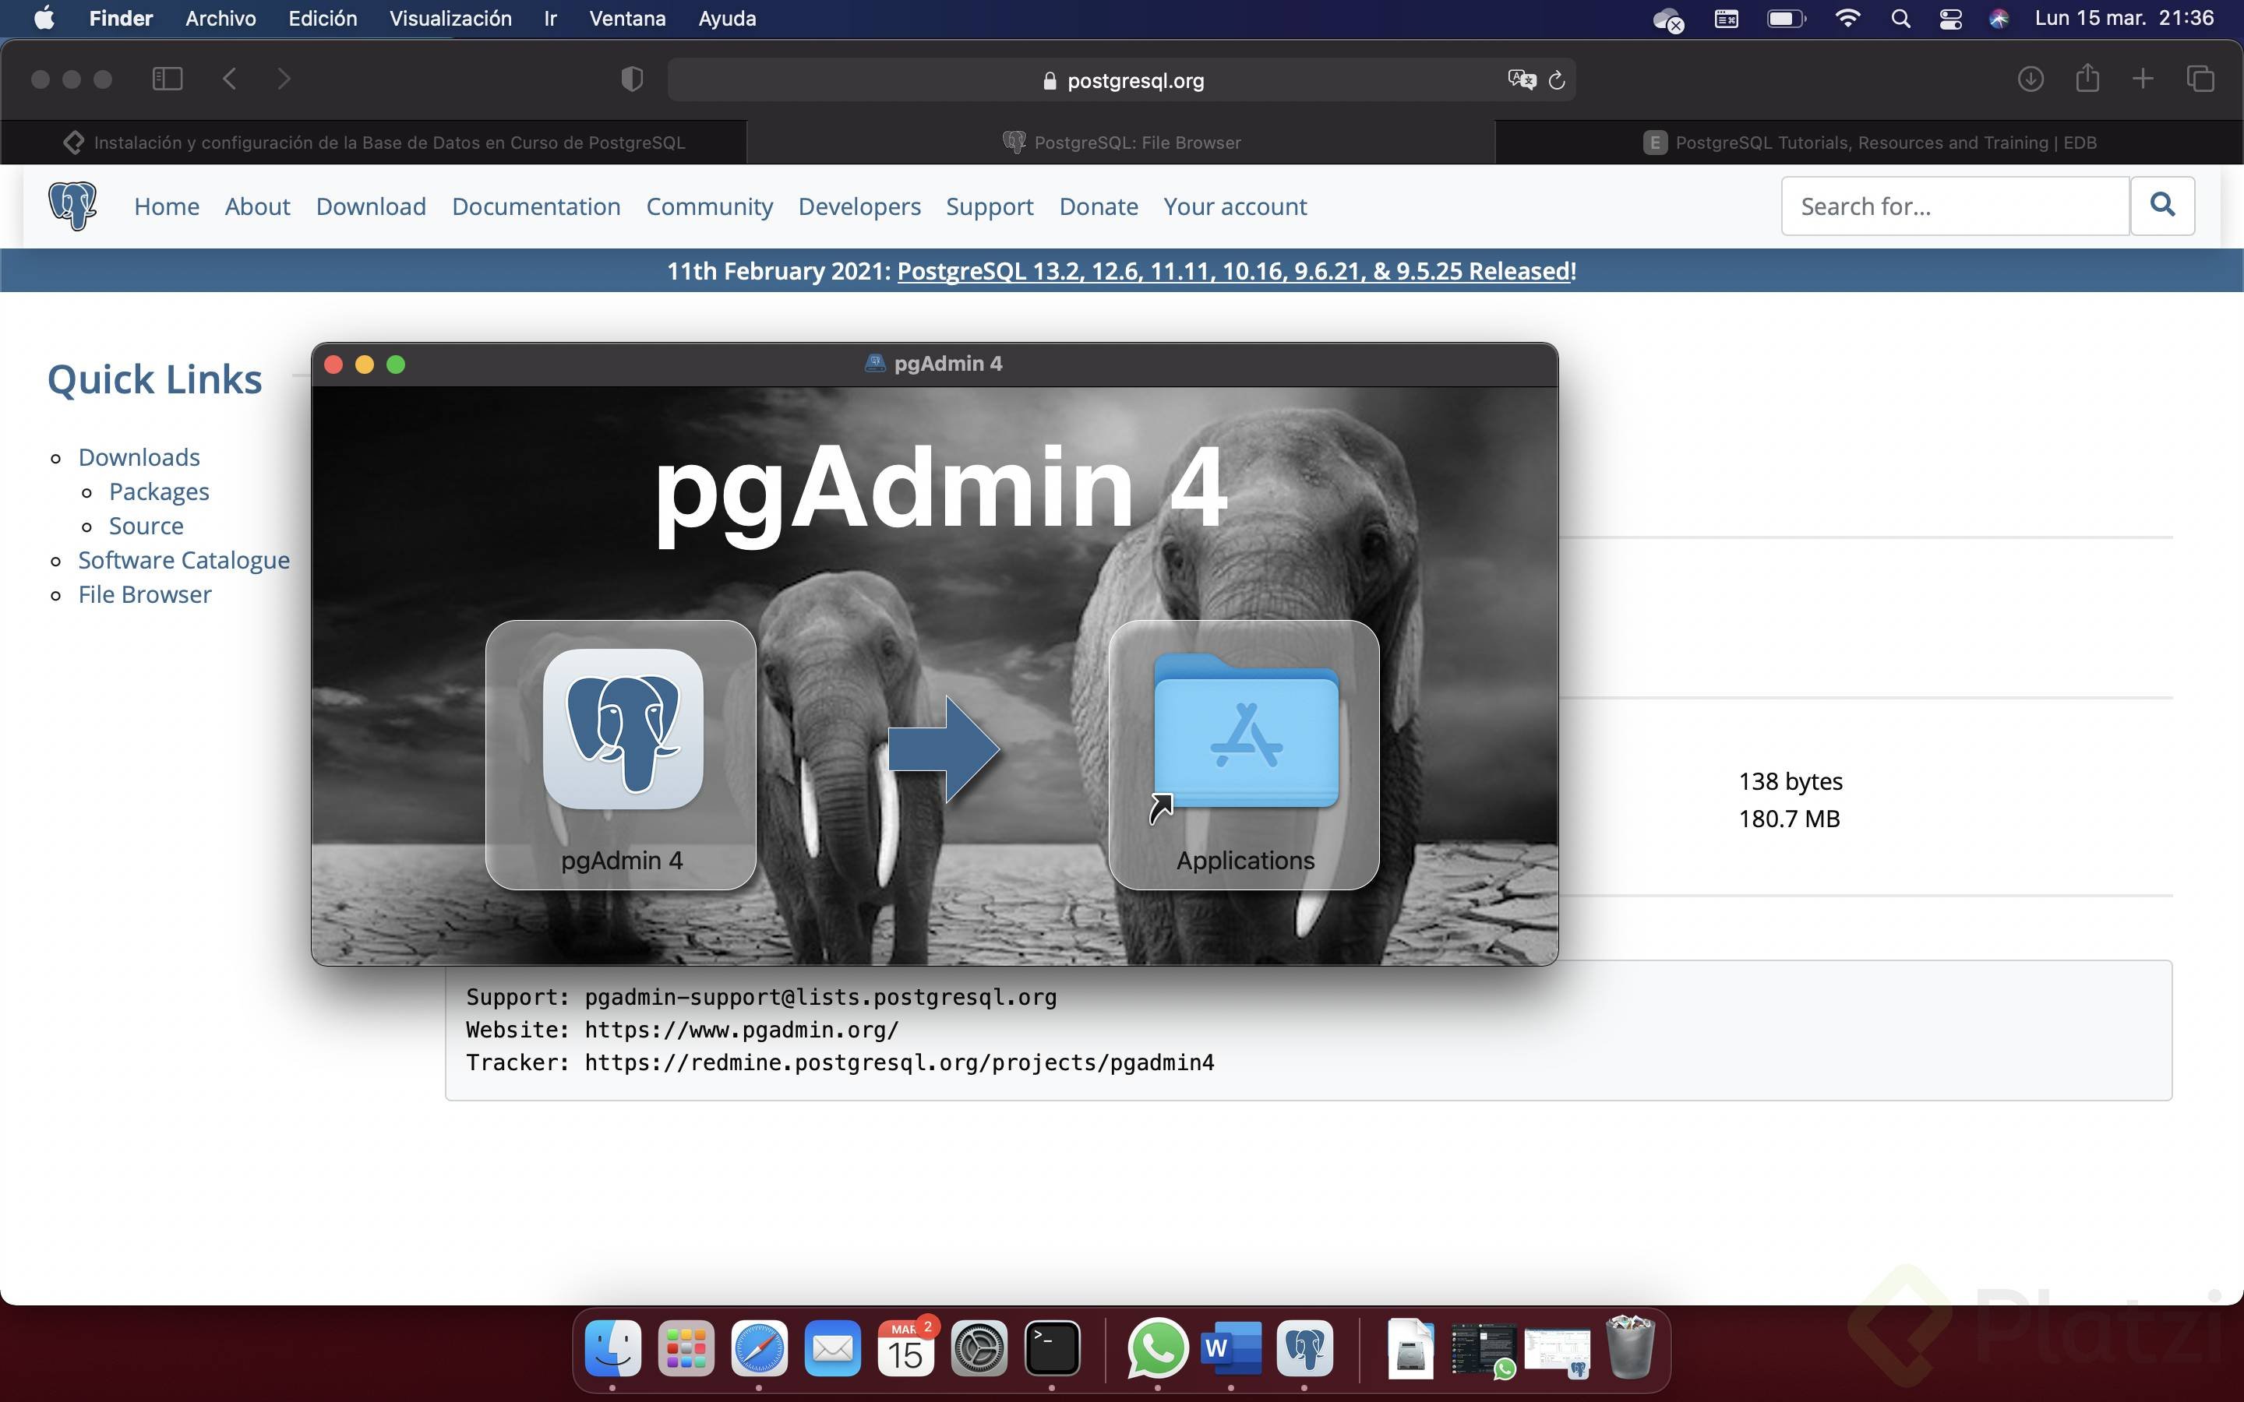Open the Safari share menu

(x=2087, y=78)
